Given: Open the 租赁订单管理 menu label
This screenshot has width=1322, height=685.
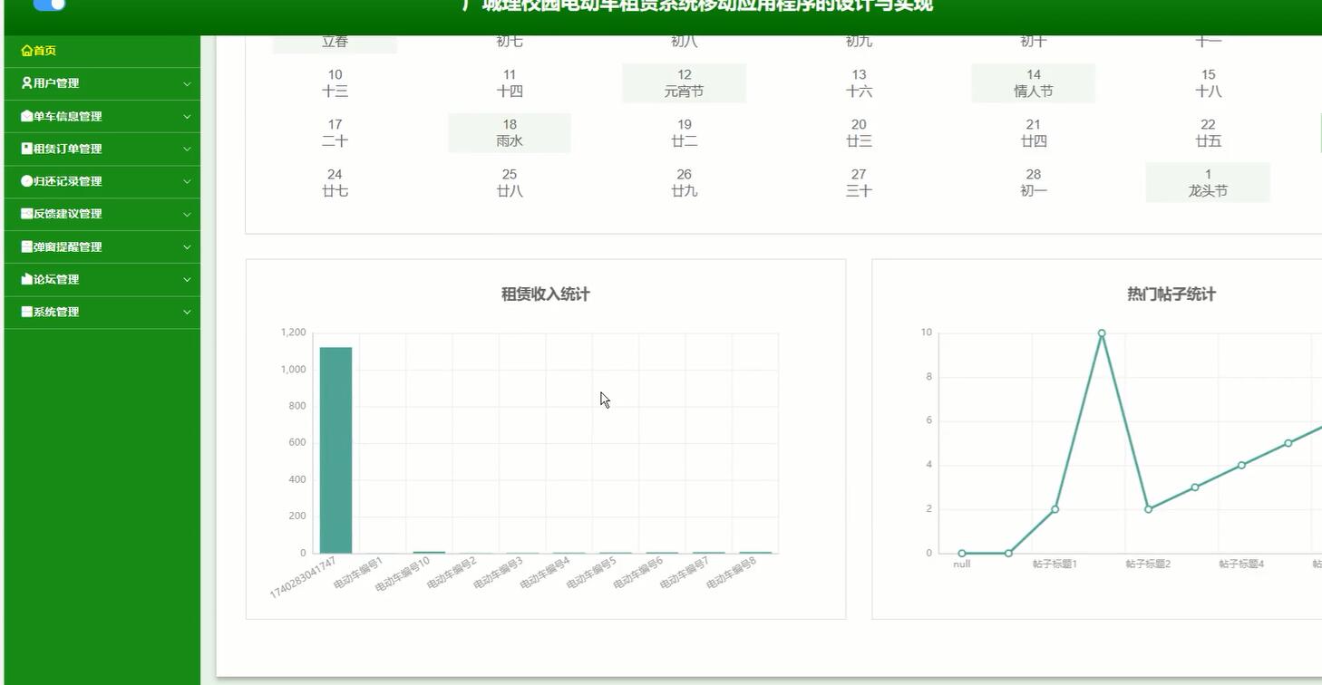Looking at the screenshot, I should pos(67,149).
